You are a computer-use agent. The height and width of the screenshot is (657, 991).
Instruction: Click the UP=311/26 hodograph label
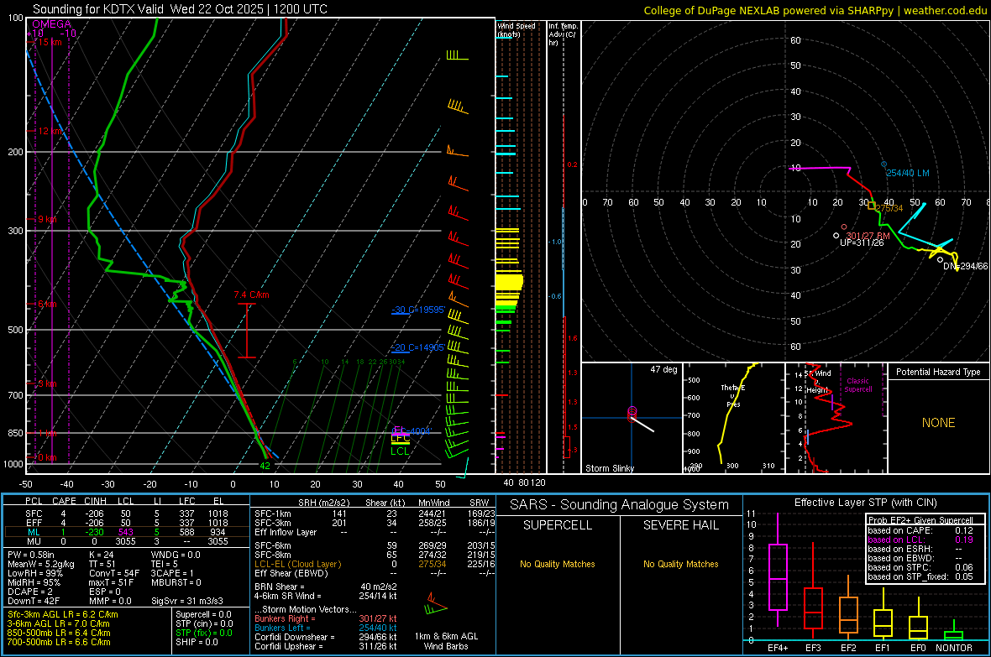[862, 242]
